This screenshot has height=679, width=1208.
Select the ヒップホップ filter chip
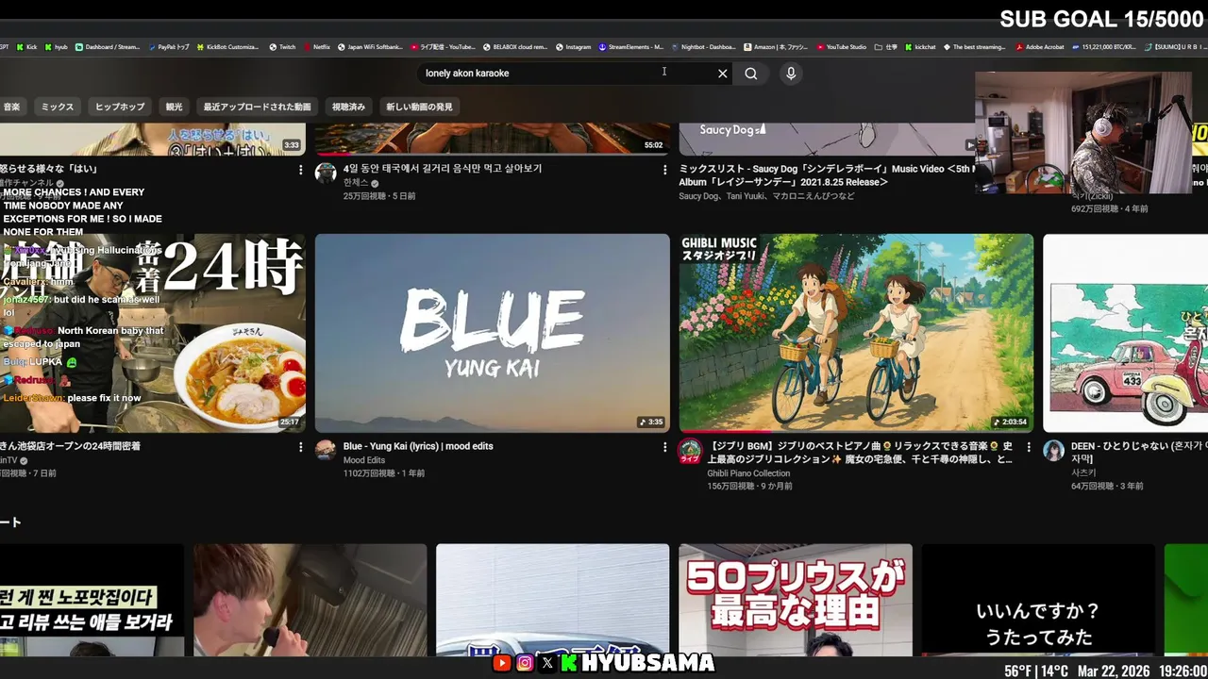pyautogui.click(x=120, y=107)
